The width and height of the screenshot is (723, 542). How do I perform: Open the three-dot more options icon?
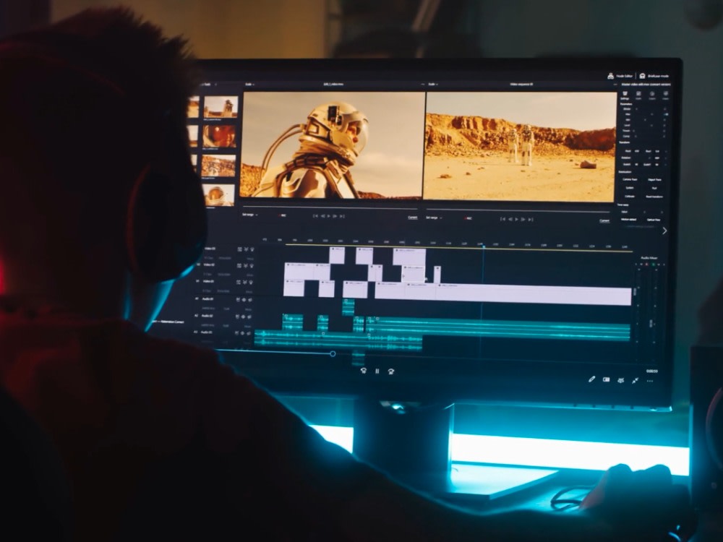tap(650, 381)
